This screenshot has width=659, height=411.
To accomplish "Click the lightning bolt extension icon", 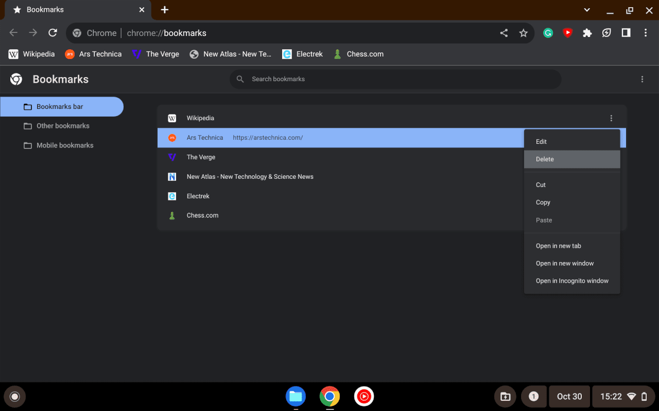I will 606,33.
